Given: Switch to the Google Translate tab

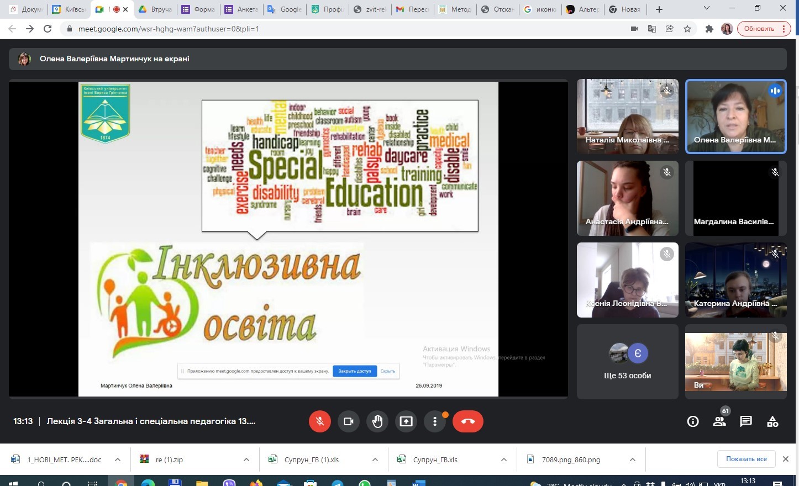Looking at the screenshot, I should click(286, 9).
